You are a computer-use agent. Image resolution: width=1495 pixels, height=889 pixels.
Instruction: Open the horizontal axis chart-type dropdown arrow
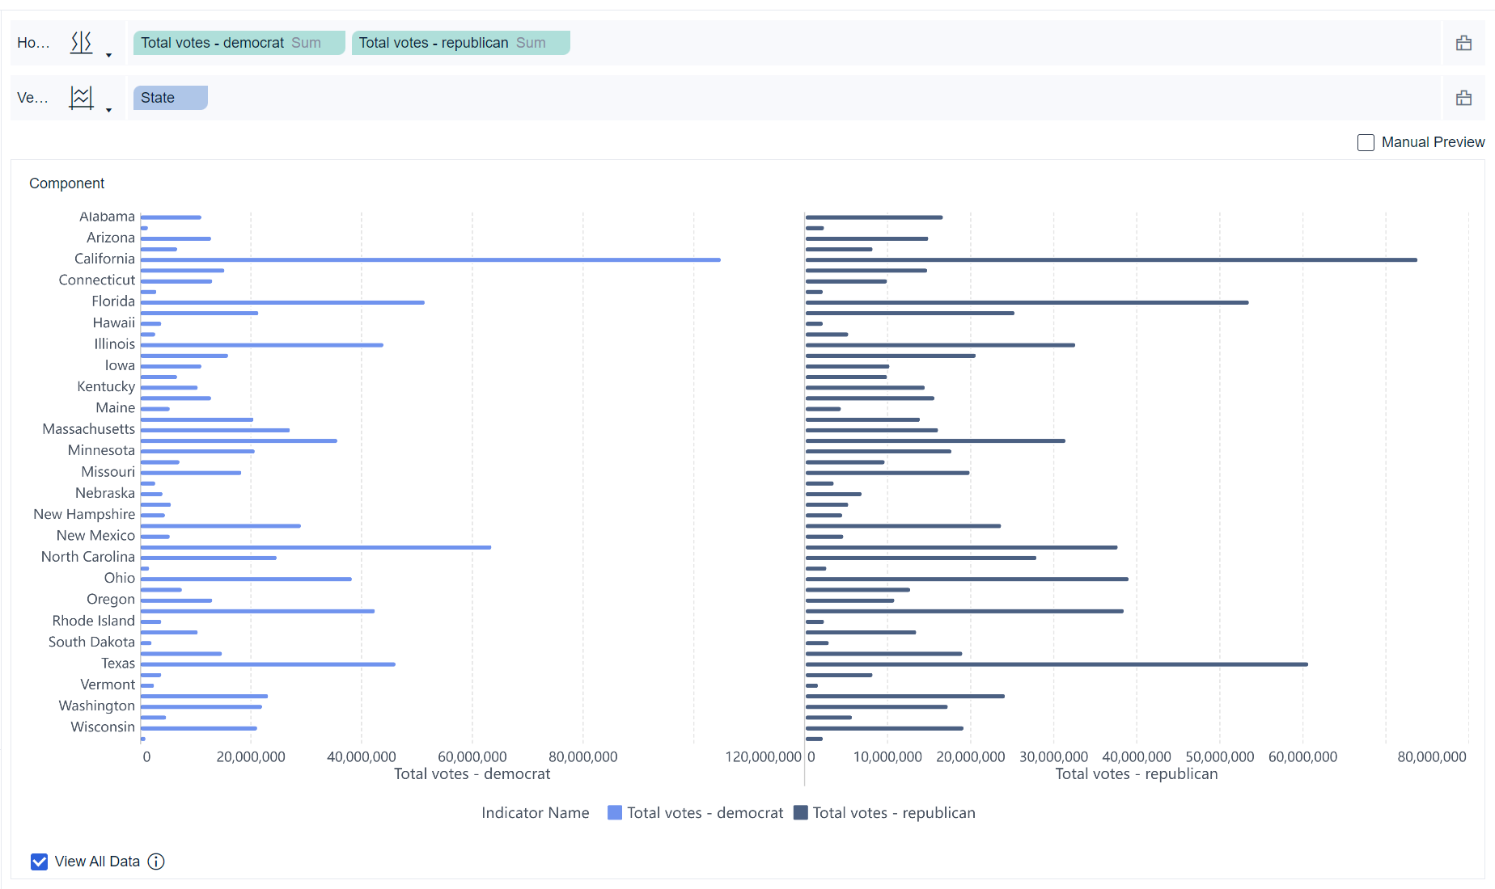point(108,55)
